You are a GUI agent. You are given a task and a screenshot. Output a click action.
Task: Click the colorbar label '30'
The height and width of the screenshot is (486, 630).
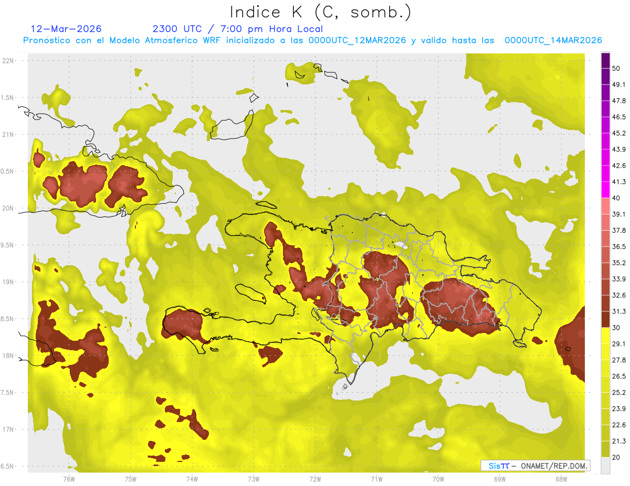(617, 328)
